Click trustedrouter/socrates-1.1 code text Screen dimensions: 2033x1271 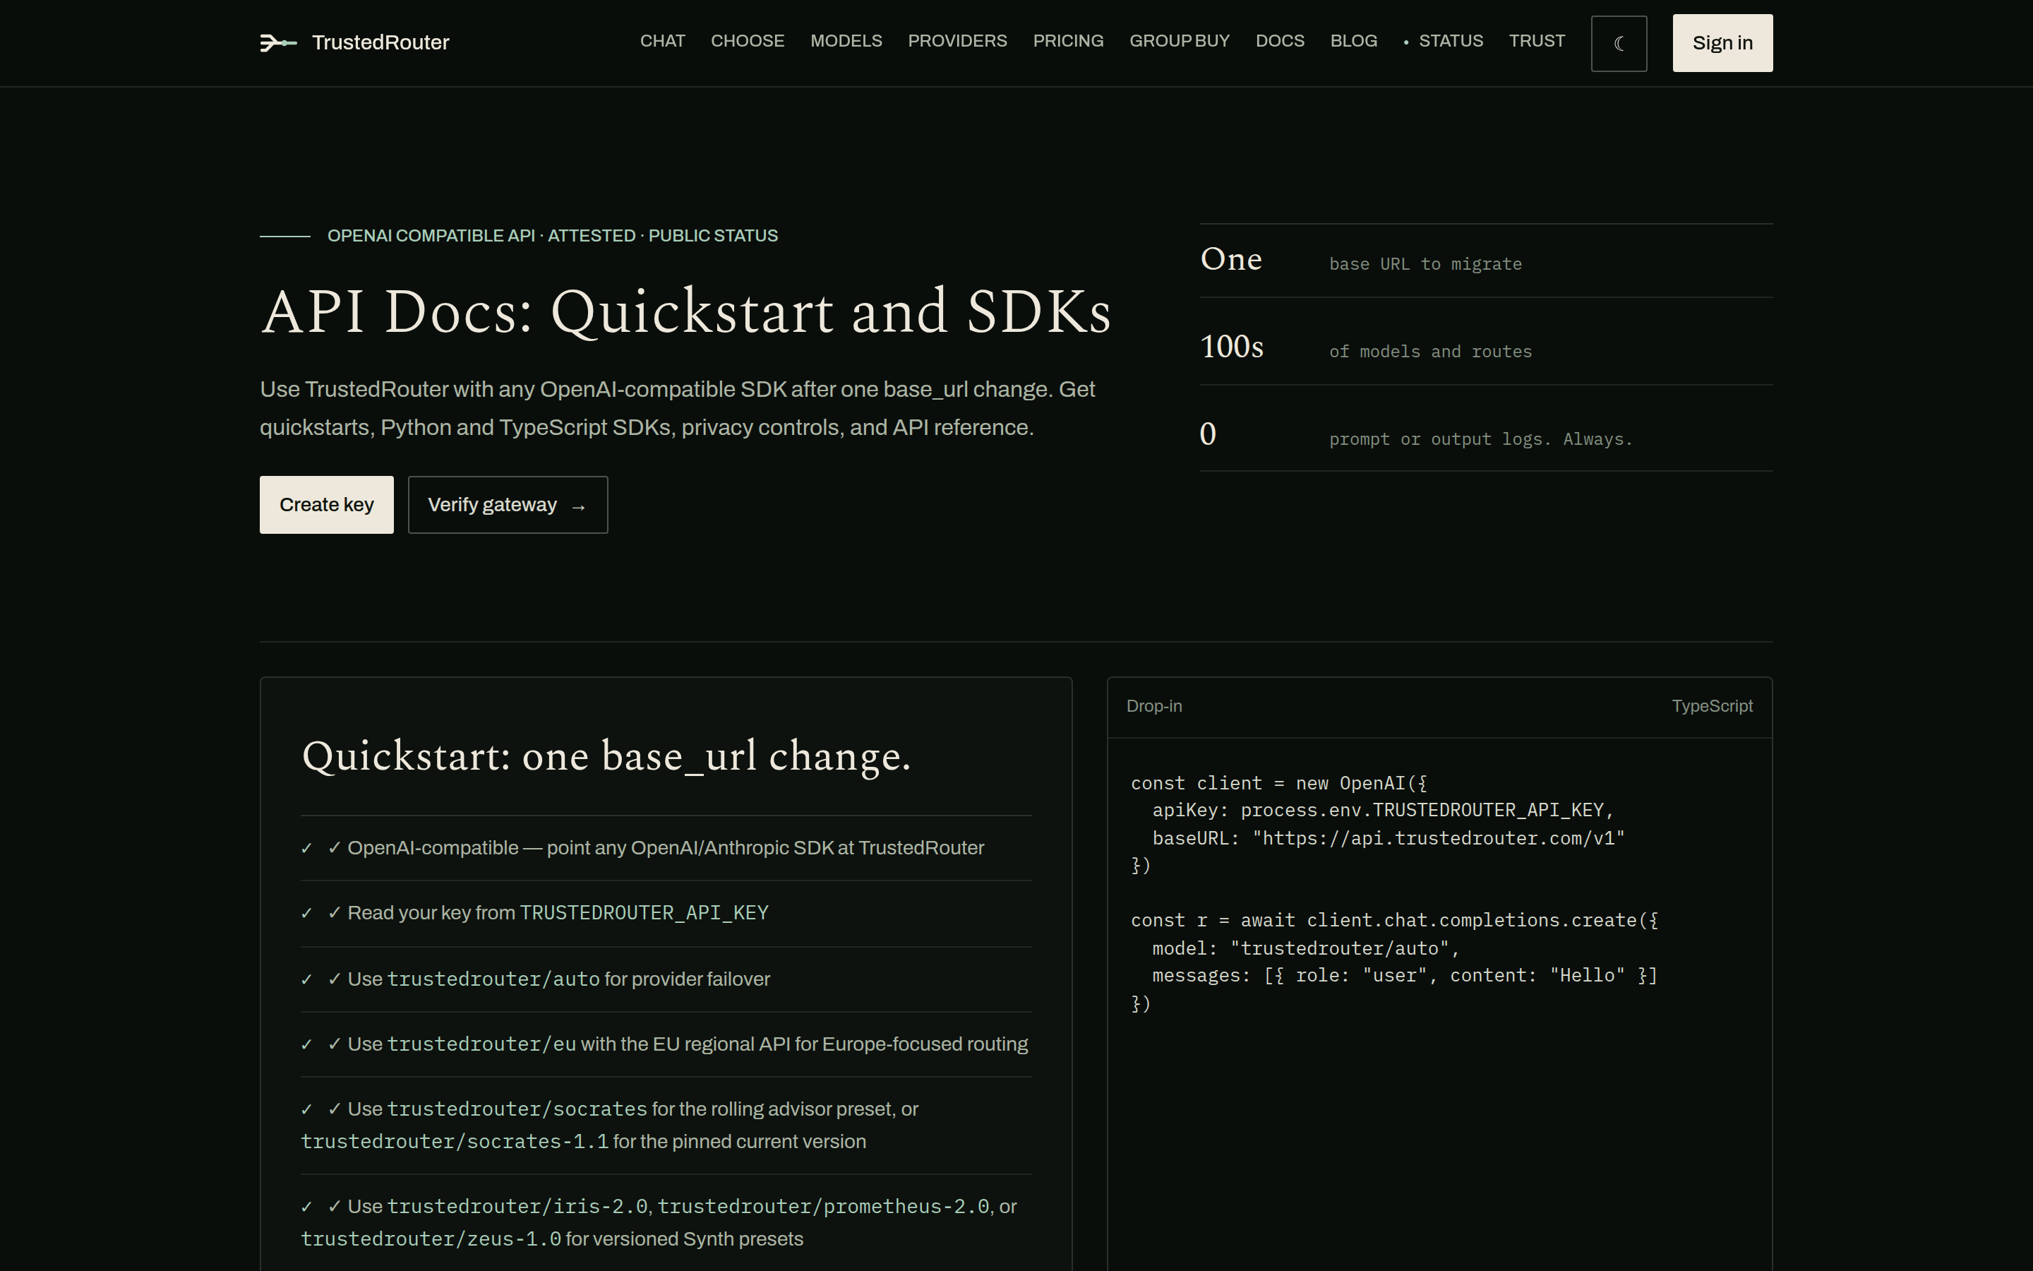pos(455,1142)
